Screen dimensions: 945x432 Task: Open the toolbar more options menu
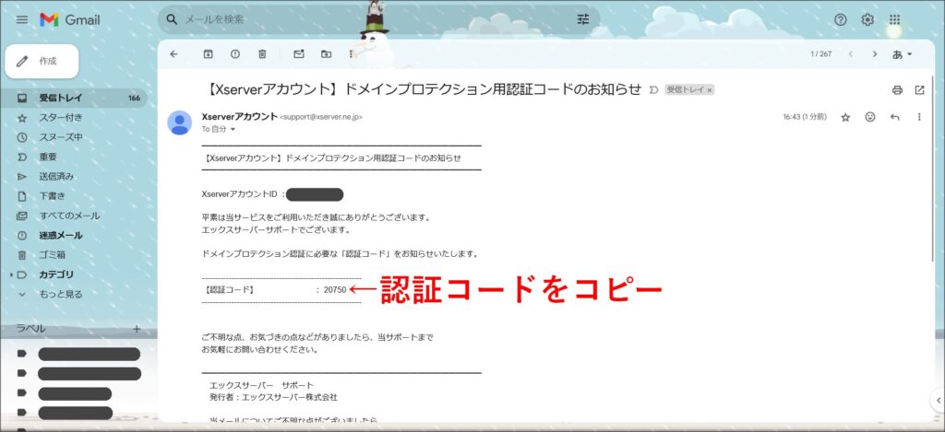tap(351, 54)
